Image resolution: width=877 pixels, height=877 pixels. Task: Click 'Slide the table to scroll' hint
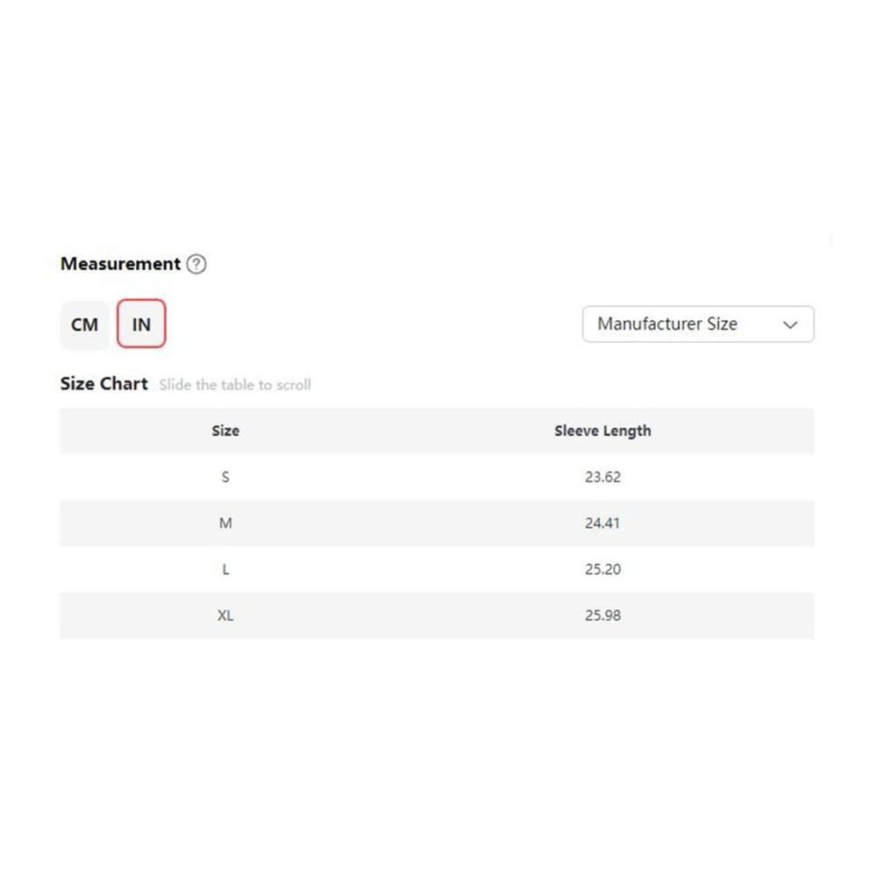click(235, 385)
